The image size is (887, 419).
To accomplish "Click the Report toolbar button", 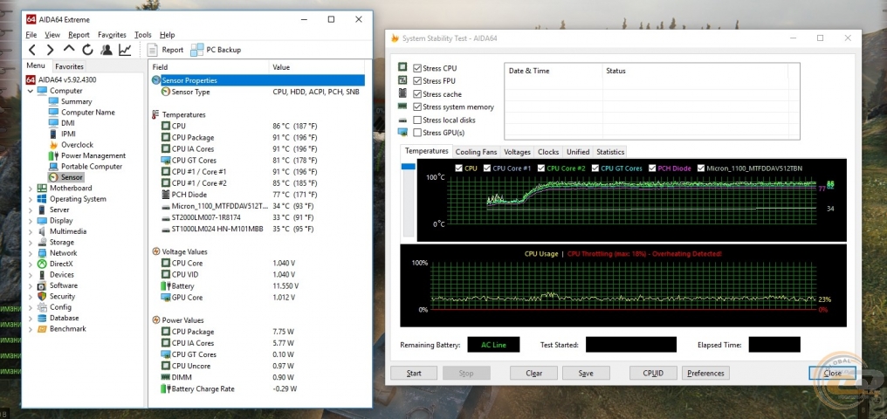I will point(166,50).
